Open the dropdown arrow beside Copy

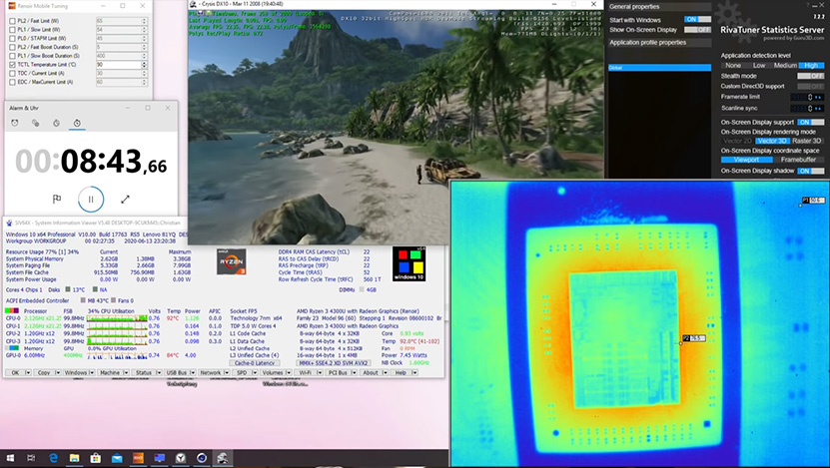58,373
